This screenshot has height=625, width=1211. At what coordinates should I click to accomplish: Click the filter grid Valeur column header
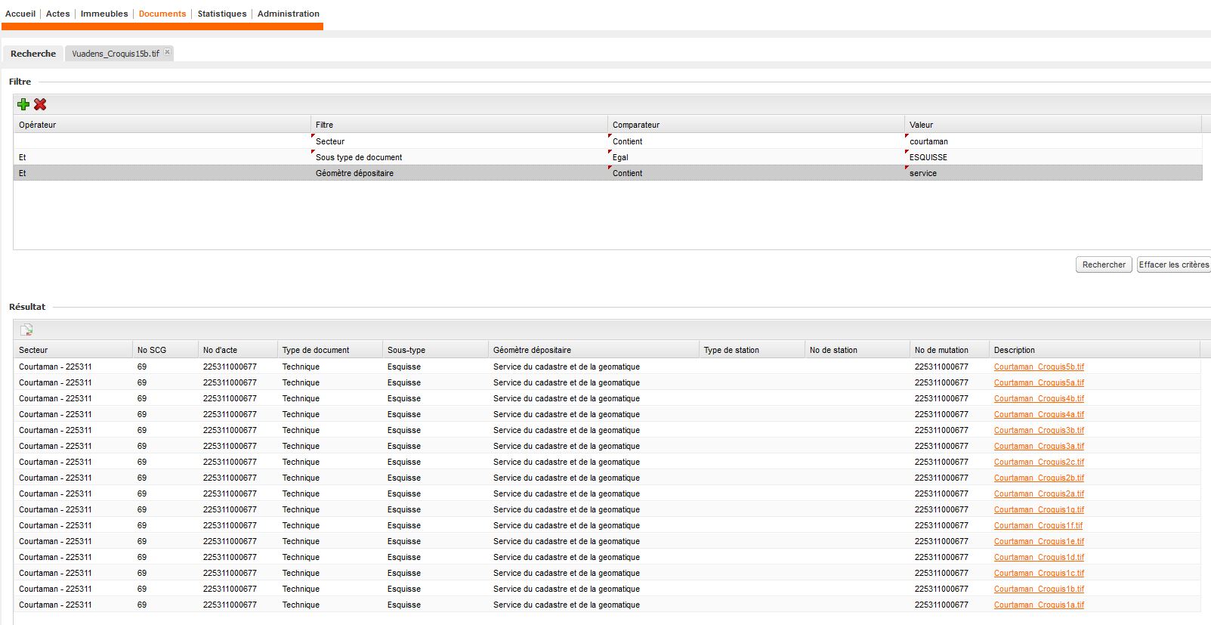pyautogui.click(x=1053, y=125)
